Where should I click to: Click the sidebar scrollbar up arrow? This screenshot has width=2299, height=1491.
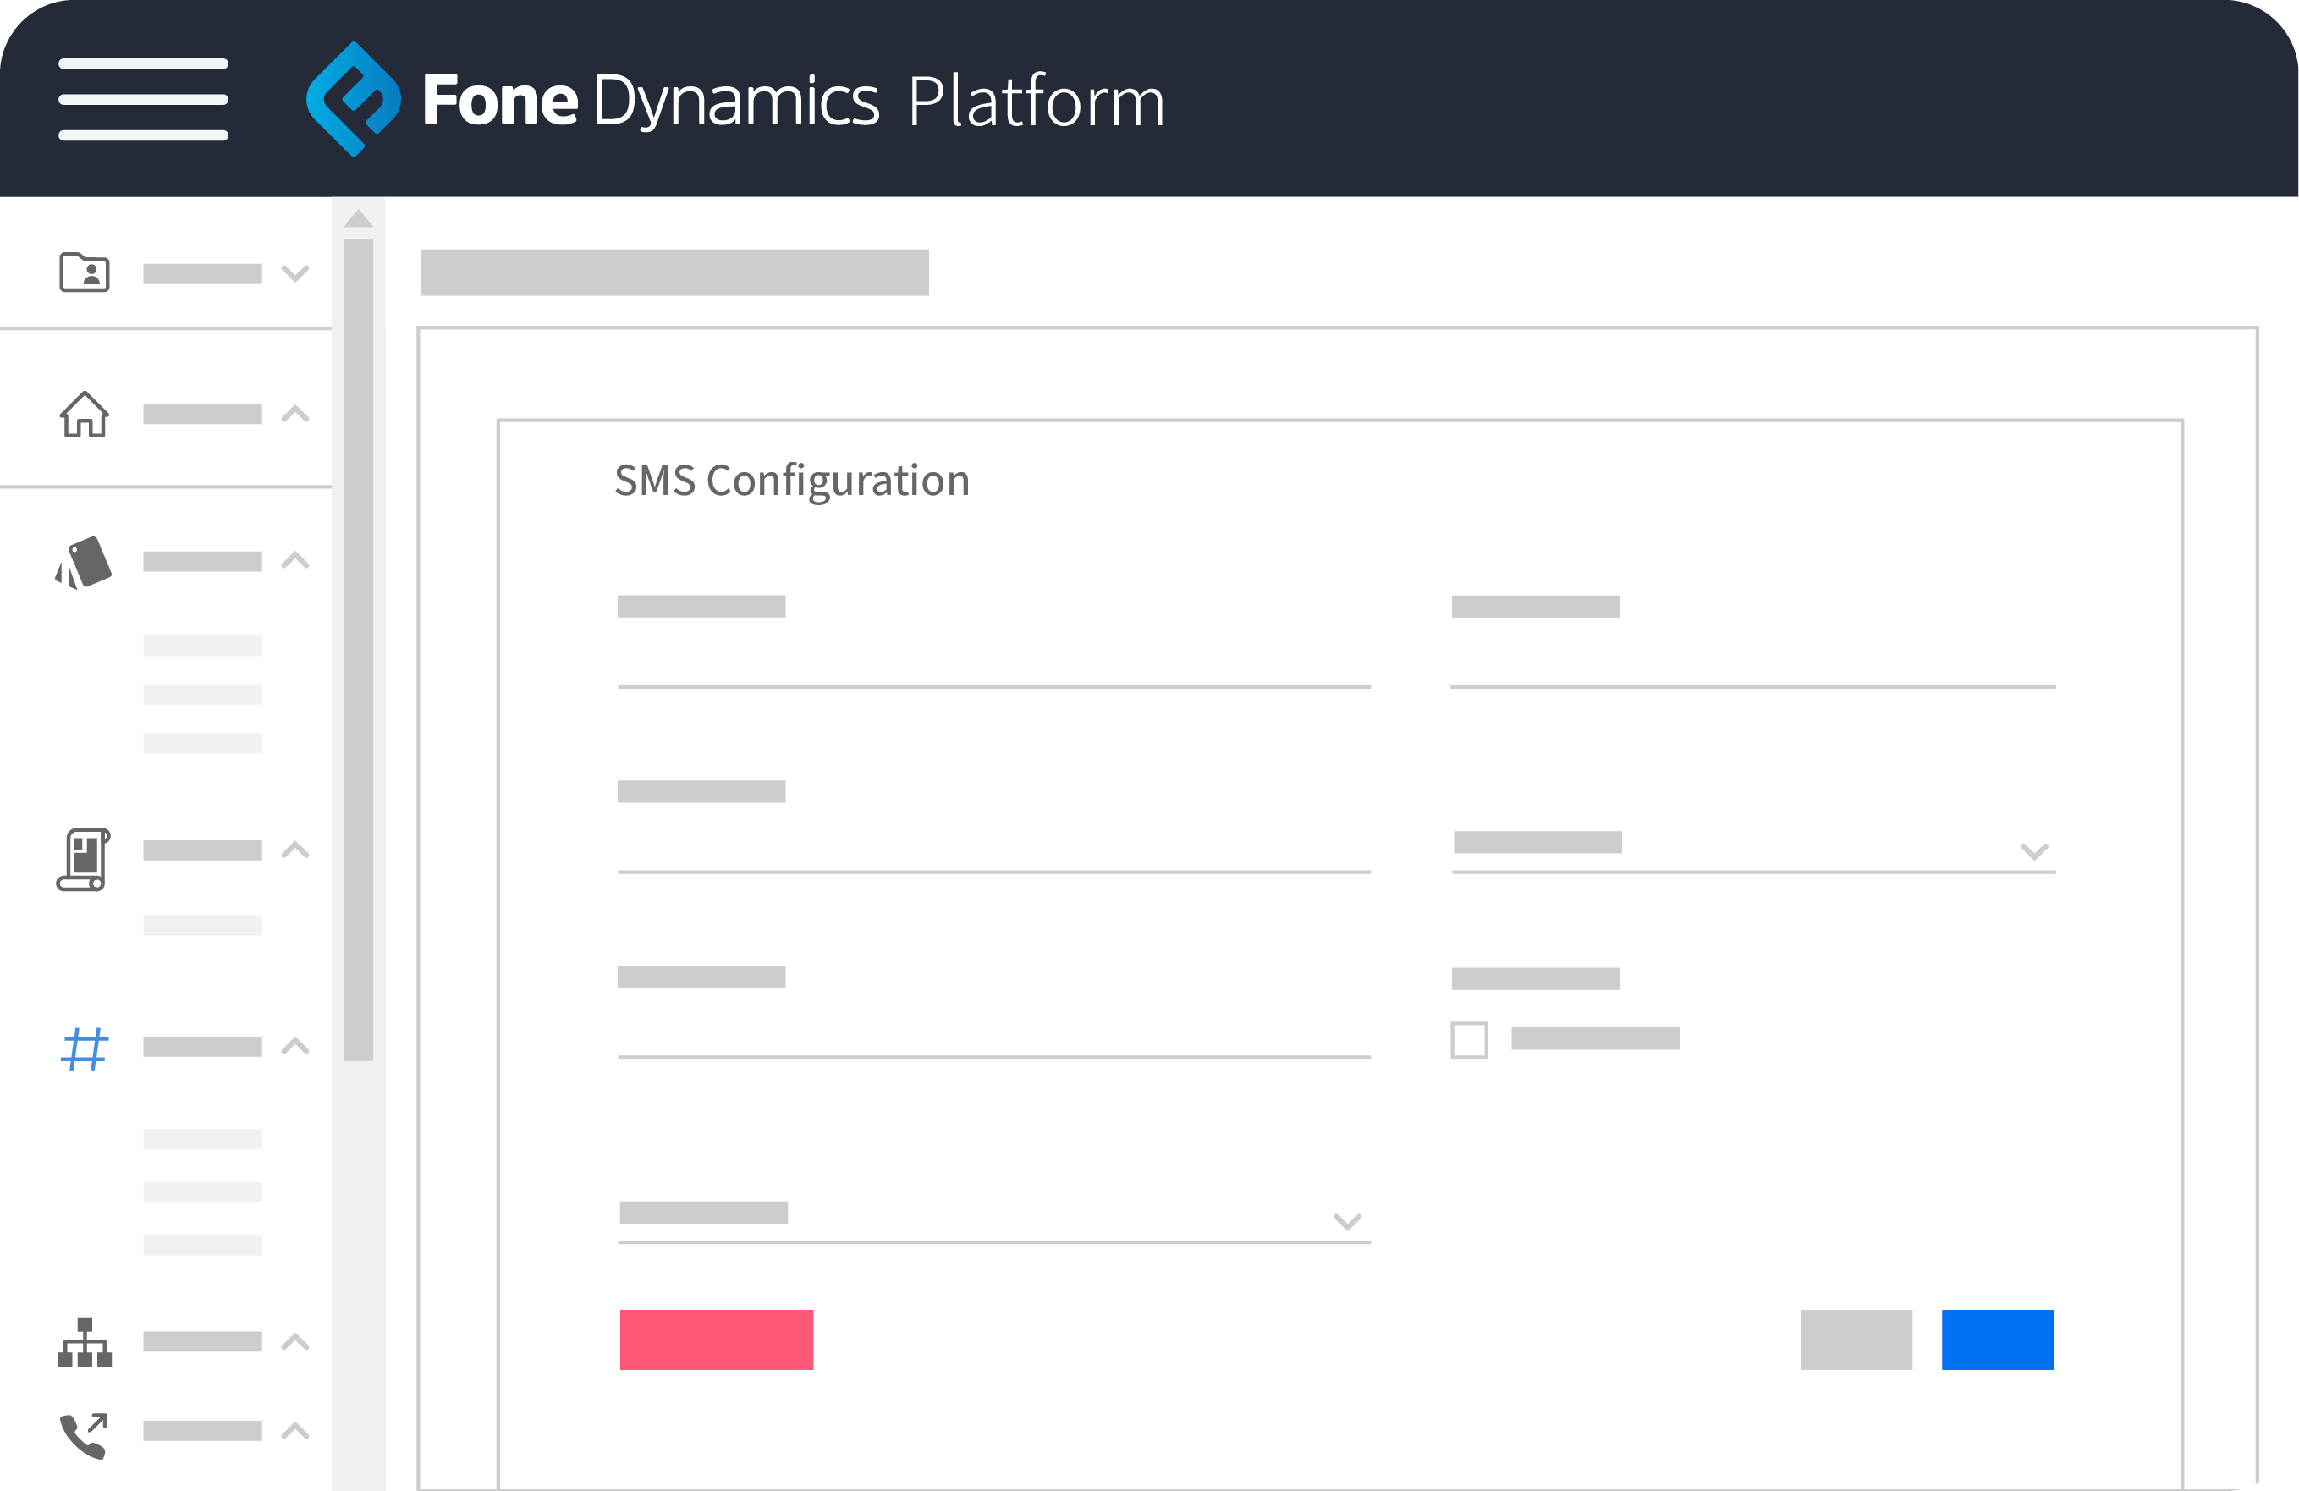point(359,219)
